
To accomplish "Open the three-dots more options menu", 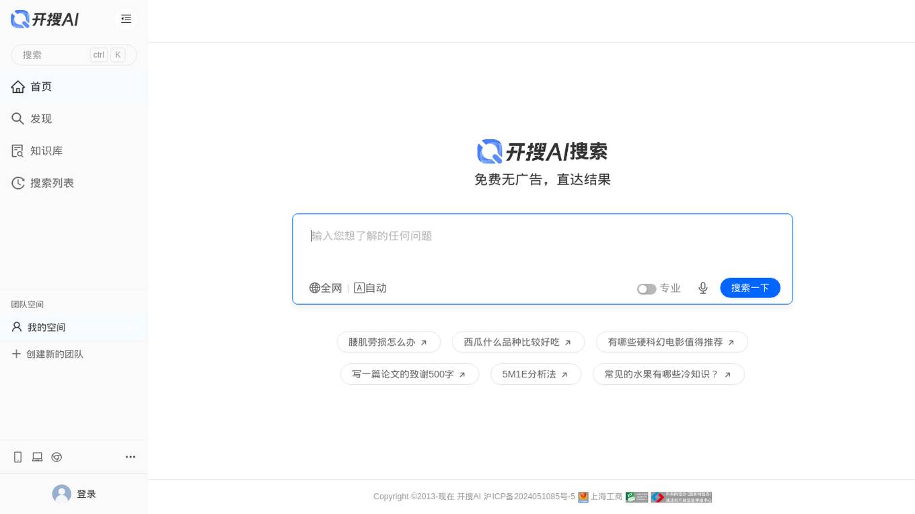I will [x=131, y=457].
